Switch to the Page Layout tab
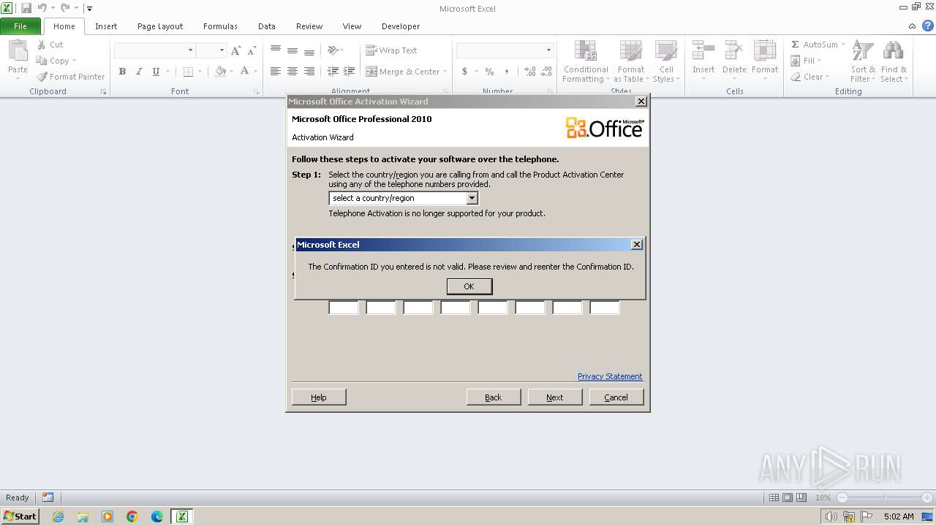Viewport: 936px width, 526px height. 160,26
